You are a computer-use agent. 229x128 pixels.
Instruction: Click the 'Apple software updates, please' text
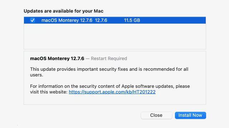tap(156, 86)
